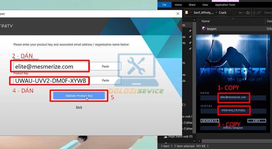Click the keygen file icon in Explorer
Viewport: 272px width, 149px height.
(204, 28)
